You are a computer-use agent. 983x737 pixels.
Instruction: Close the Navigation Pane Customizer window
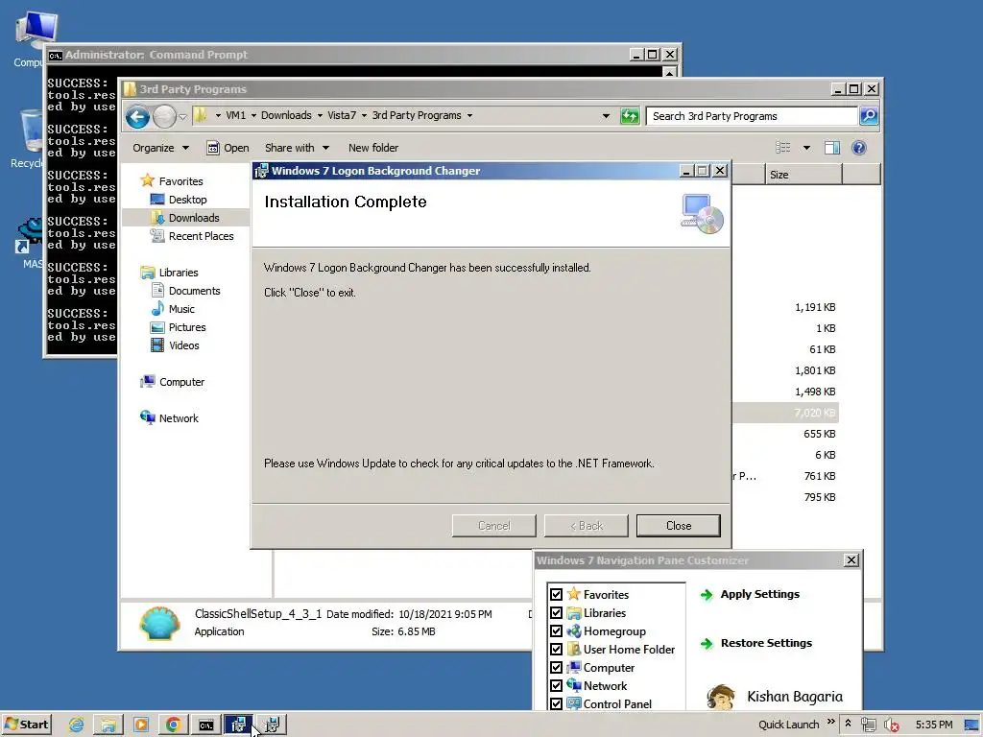[851, 560]
